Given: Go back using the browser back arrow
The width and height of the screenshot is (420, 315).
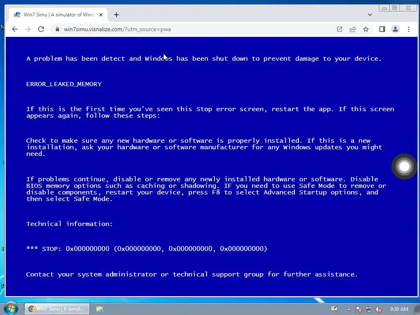Looking at the screenshot, I should point(15,29).
